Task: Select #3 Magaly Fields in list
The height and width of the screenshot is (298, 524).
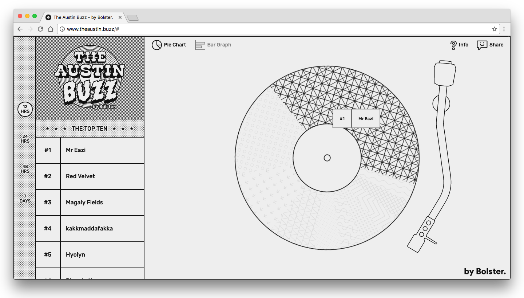Action: coord(90,203)
